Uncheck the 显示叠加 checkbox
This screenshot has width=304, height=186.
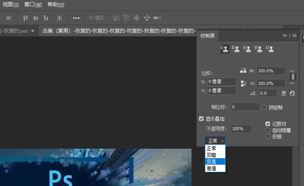(x=201, y=119)
